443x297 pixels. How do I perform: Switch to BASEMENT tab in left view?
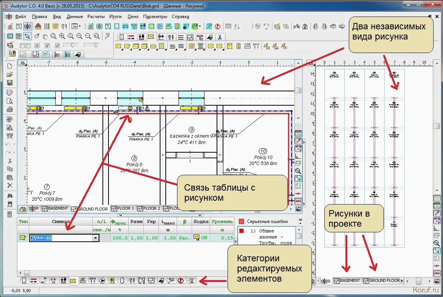[55, 208]
